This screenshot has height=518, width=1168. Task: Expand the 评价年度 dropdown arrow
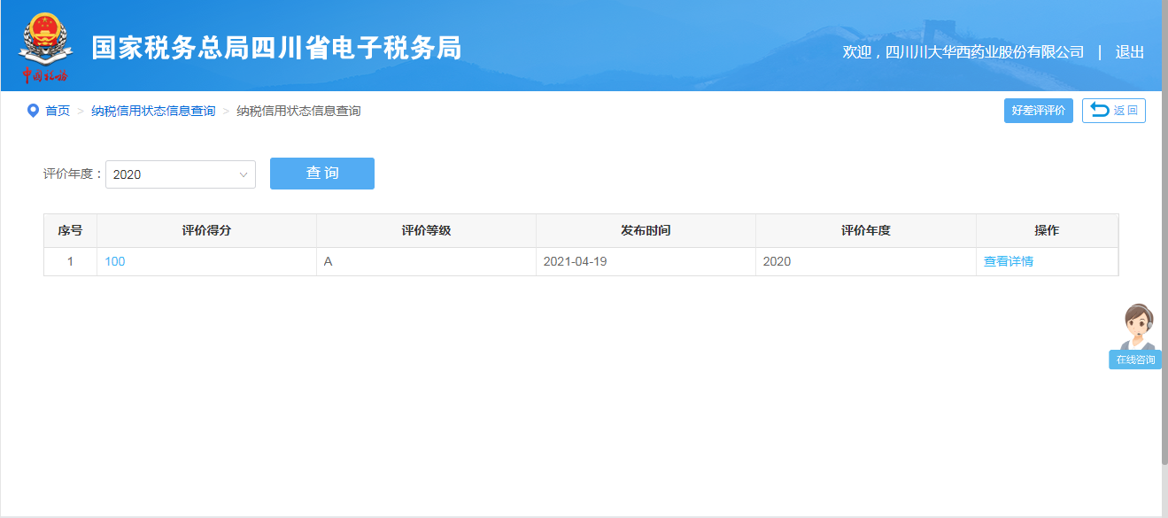pyautogui.click(x=244, y=174)
